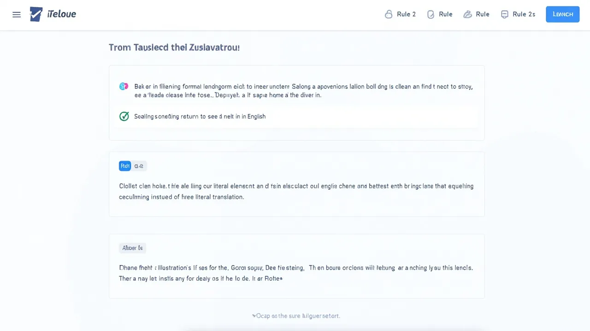Click the paragraph ending "free literal translation."
The height and width of the screenshot is (331, 590).
(x=296, y=191)
